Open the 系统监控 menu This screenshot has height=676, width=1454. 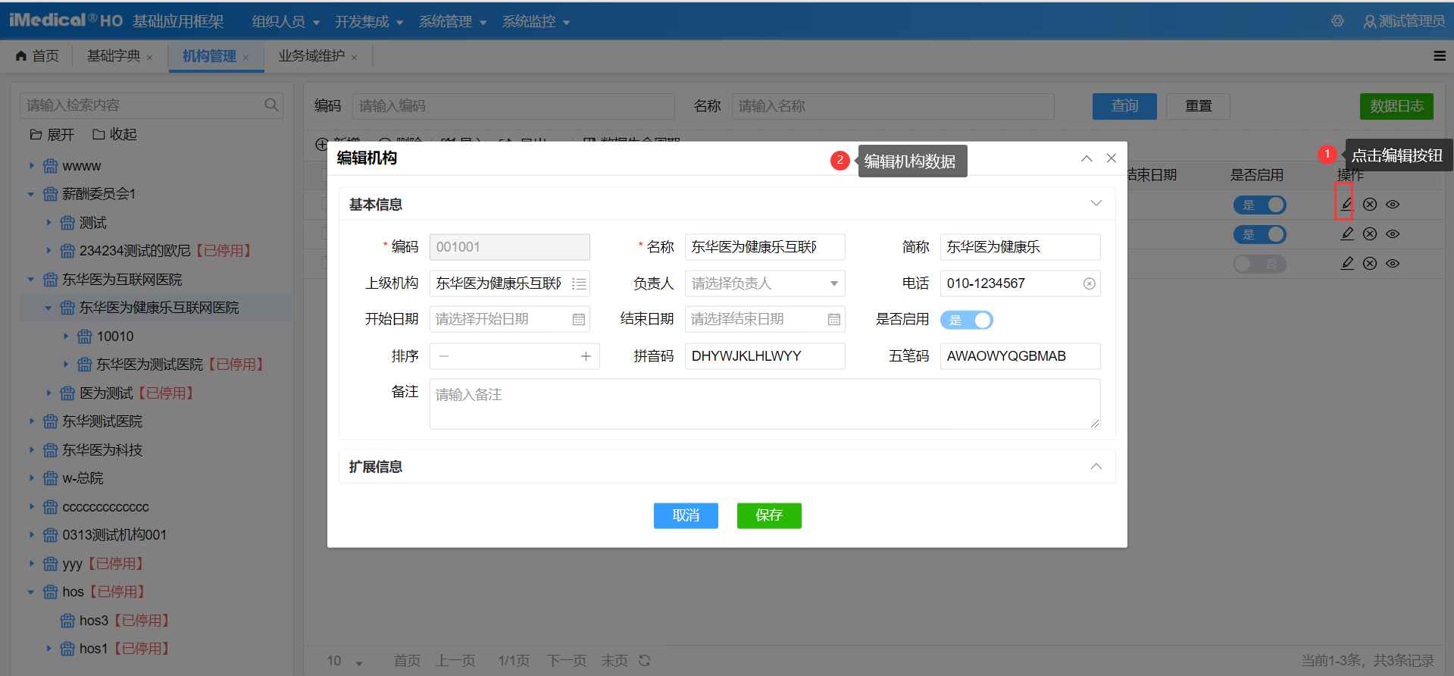(x=536, y=21)
